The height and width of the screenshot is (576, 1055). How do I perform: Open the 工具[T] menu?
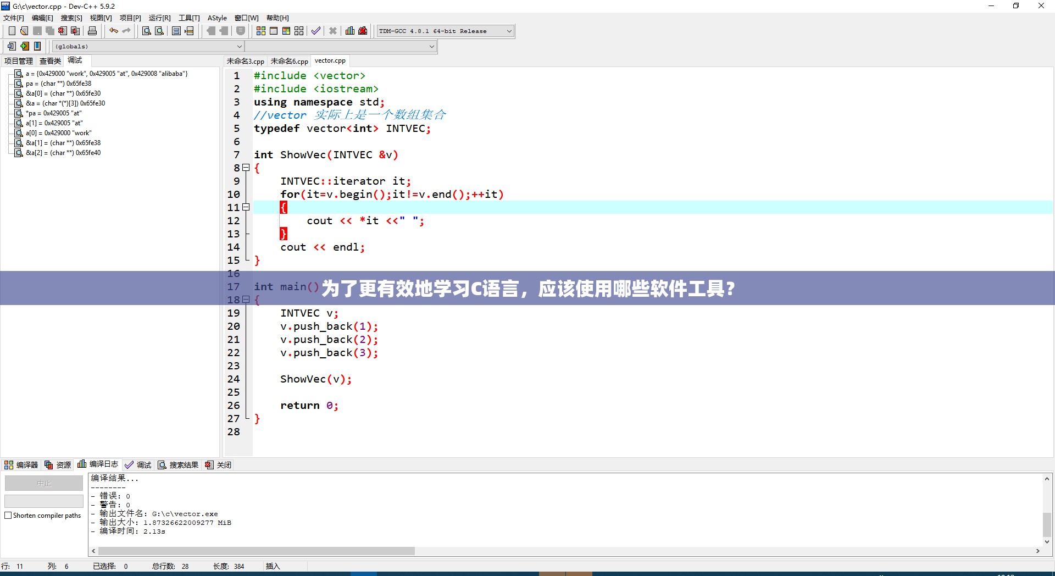point(189,18)
